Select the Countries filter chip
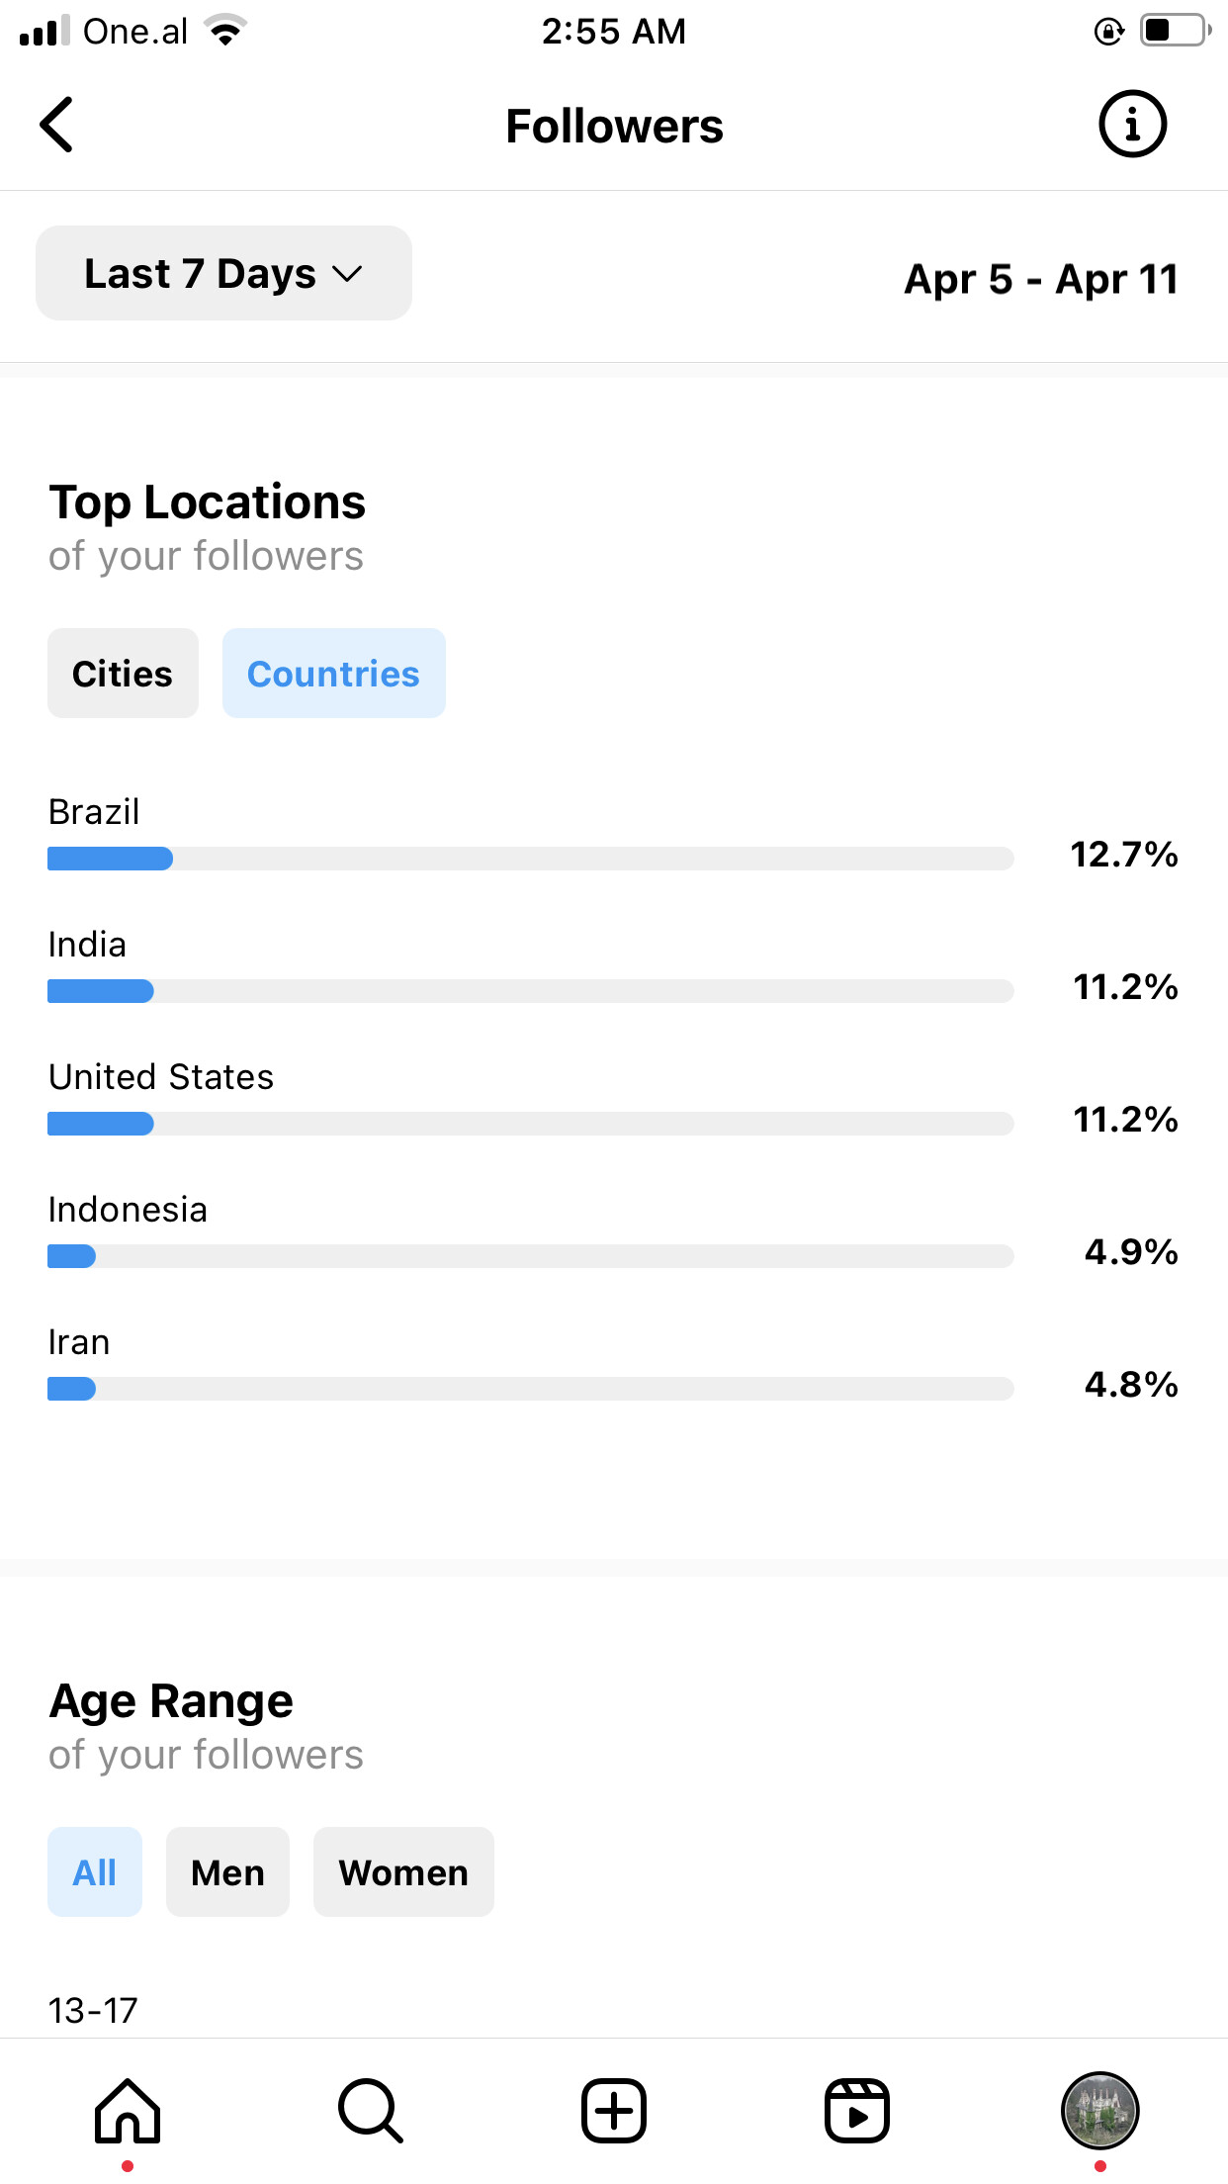This screenshot has width=1228, height=2184. click(x=333, y=674)
